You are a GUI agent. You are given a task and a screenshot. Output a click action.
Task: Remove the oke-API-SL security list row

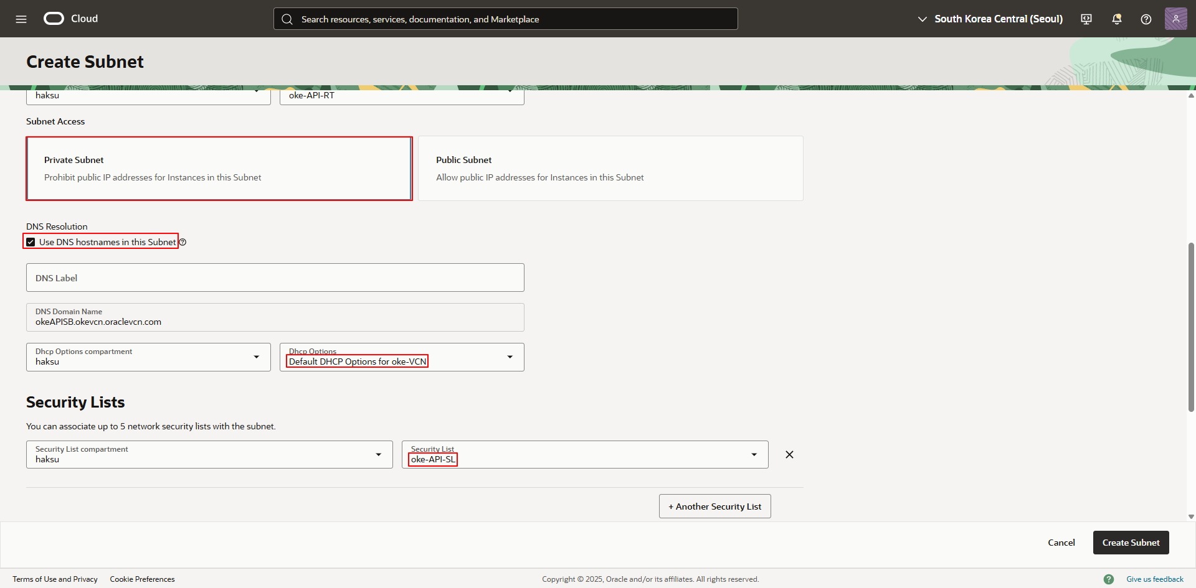pyautogui.click(x=789, y=455)
